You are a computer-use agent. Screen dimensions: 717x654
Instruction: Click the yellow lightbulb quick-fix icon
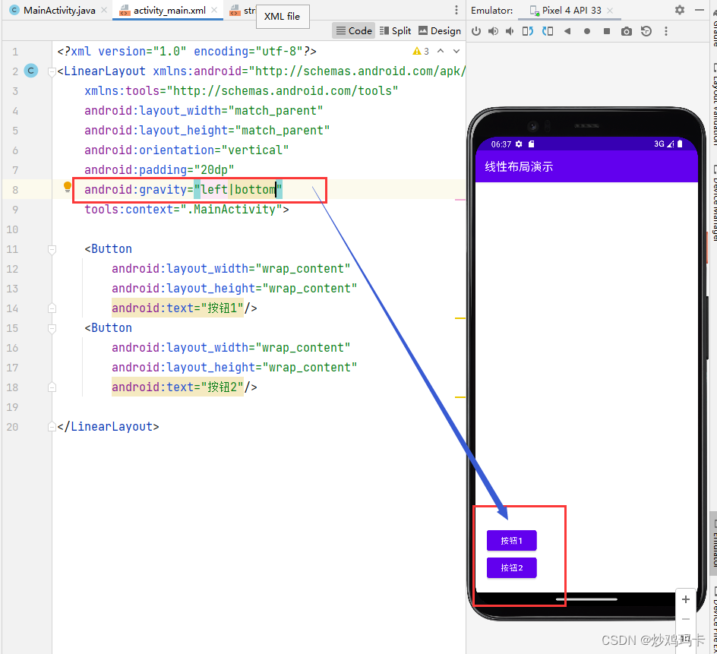(67, 187)
